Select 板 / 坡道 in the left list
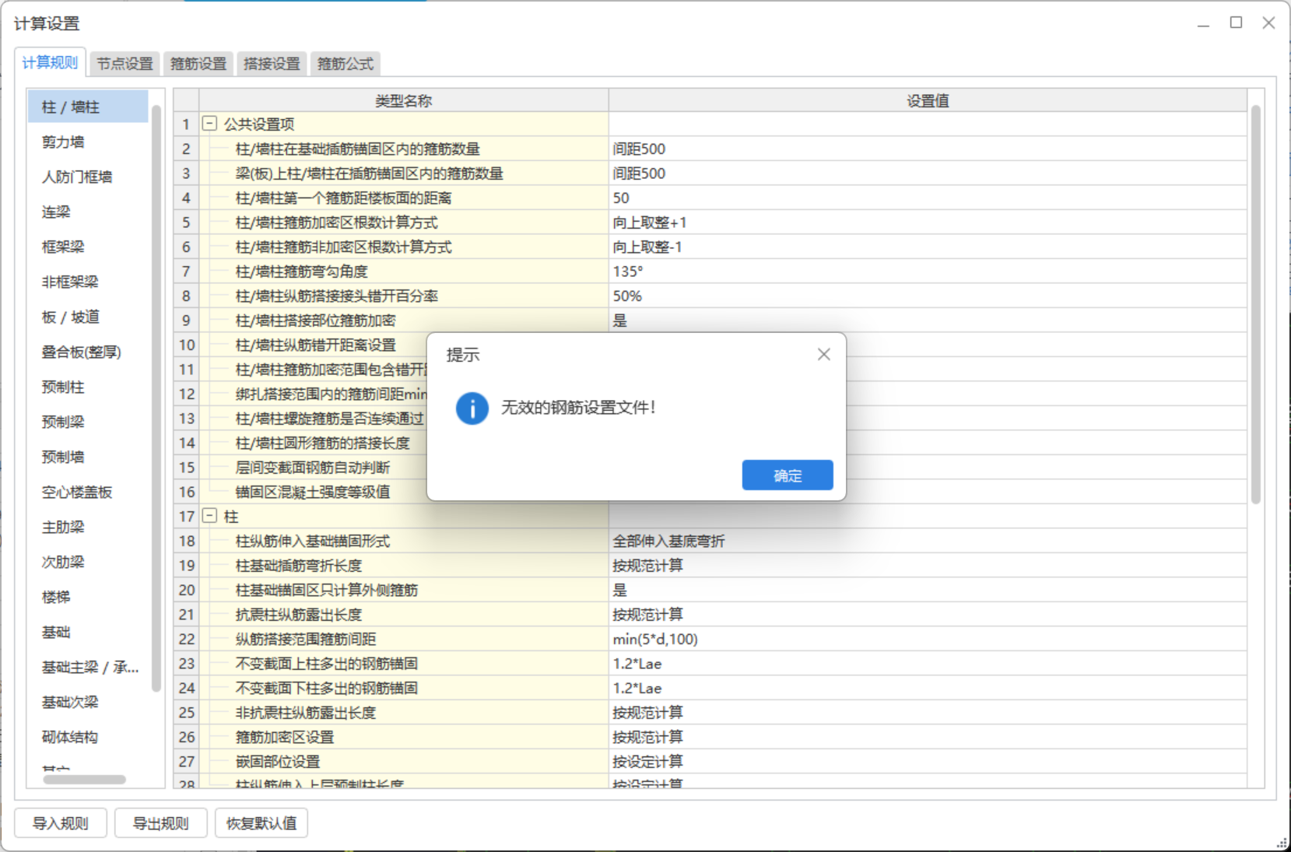1291x852 pixels. (x=88, y=317)
